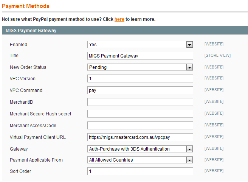Viewport: 248px width, 182px height.
Task: Select the Virtual Payment Client URL field
Action: [140, 137]
